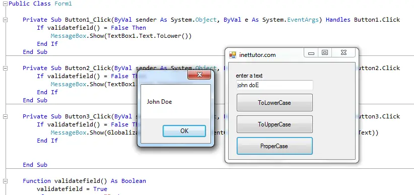The image size is (414, 195).
Task: Focus the 'enter a text' input field
Action: [x=274, y=85]
